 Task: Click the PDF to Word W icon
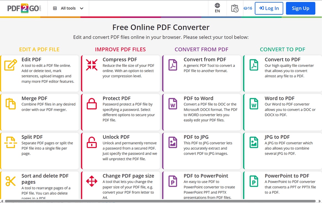pos(173,104)
